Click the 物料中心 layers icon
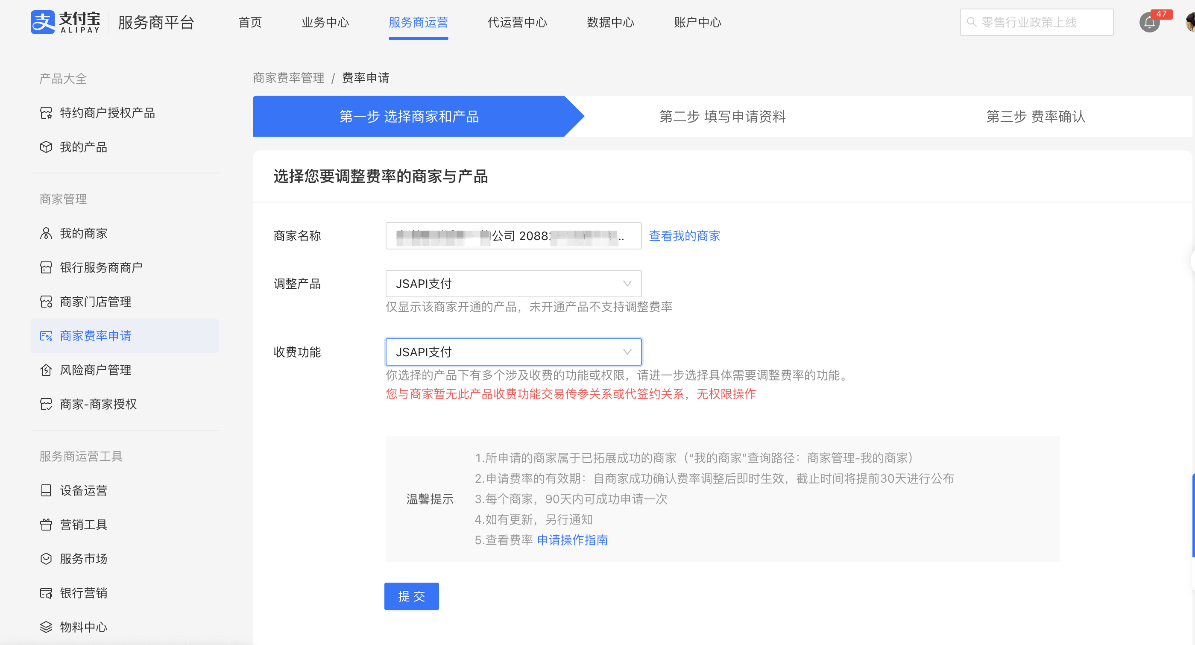 tap(46, 627)
